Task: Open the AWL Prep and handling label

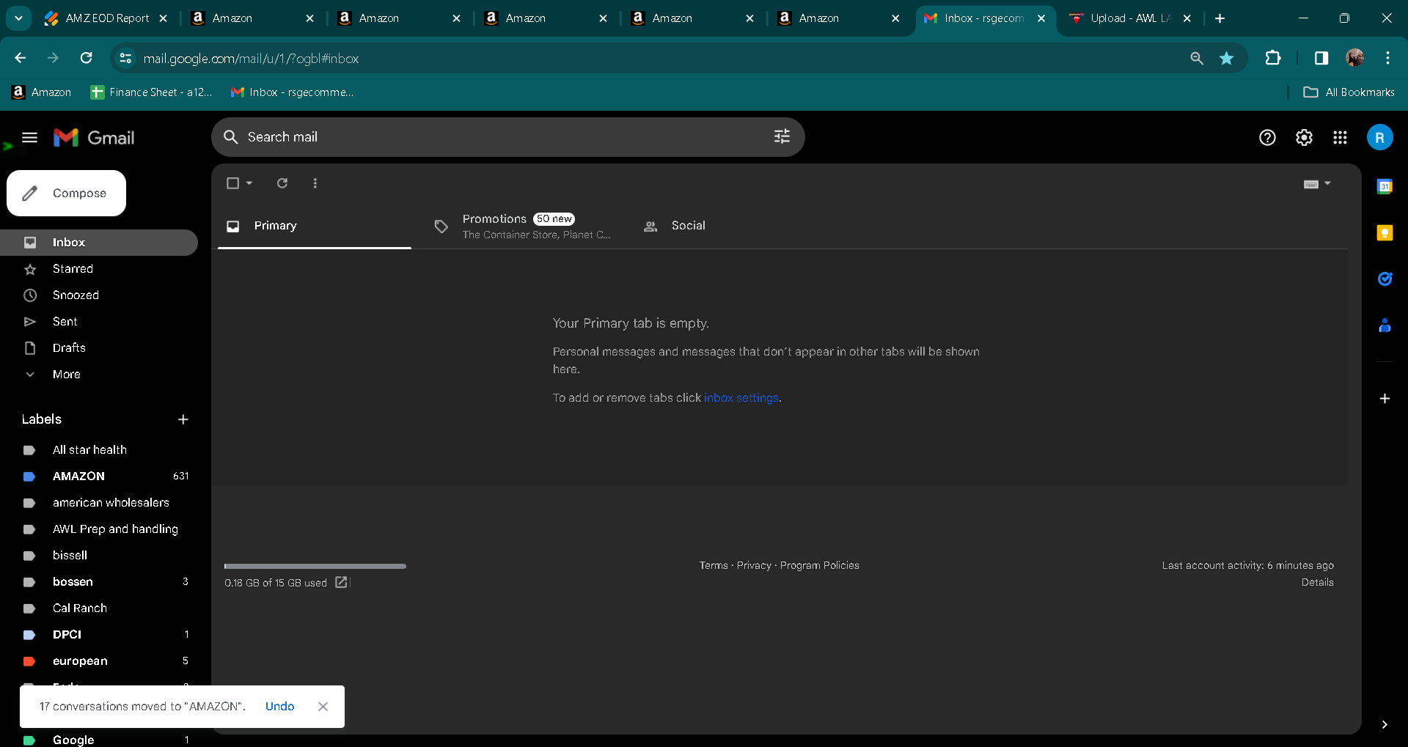Action: (x=99, y=529)
